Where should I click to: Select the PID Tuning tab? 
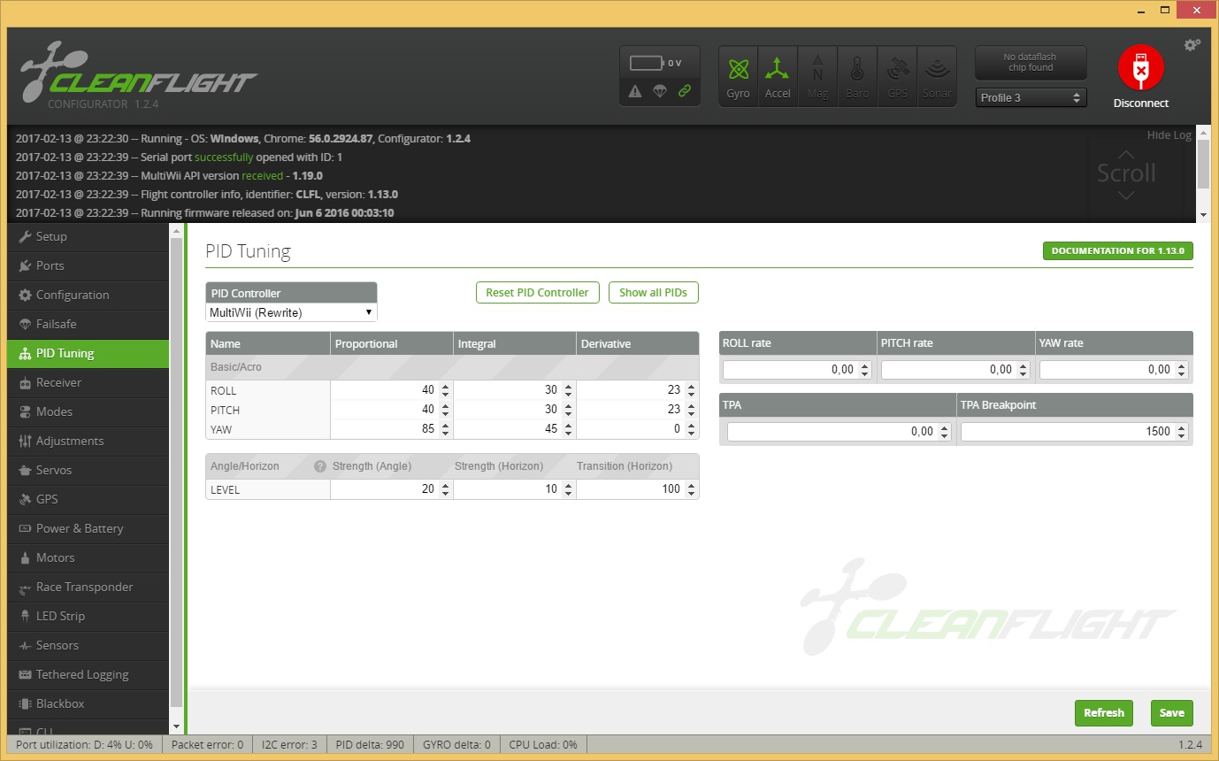pyautogui.click(x=88, y=354)
